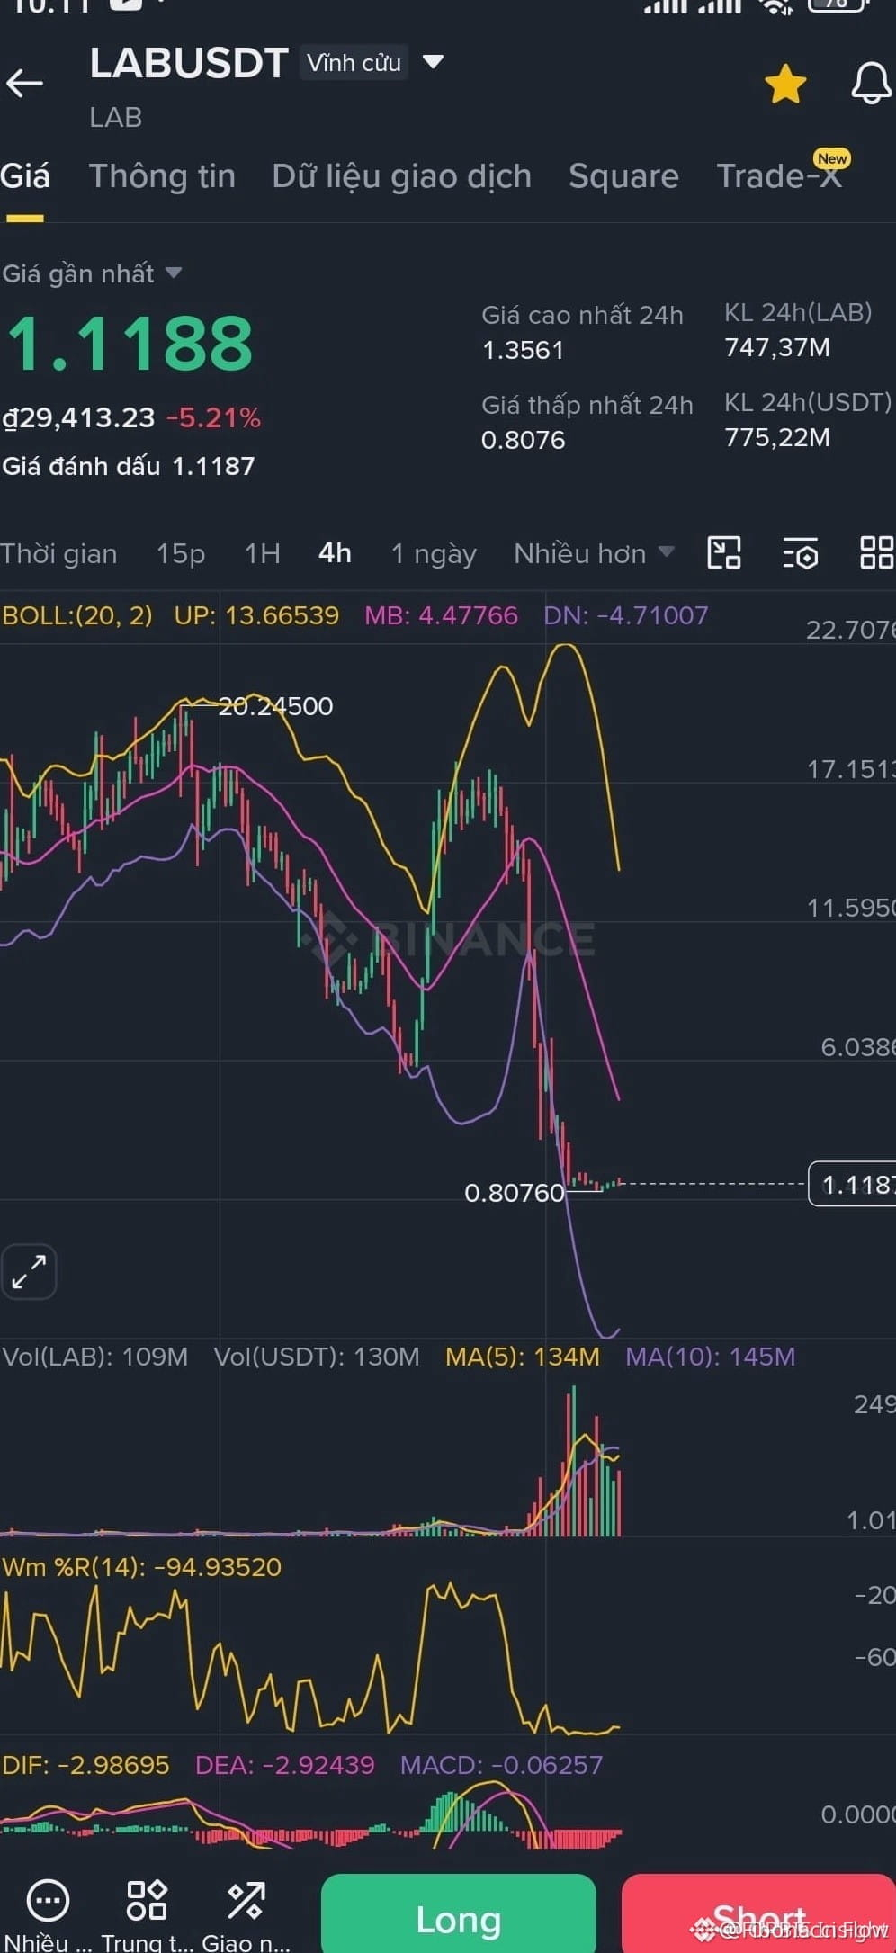Go back with the left arrow

click(24, 84)
